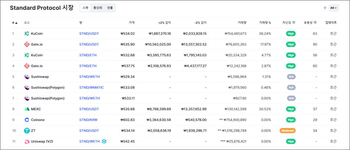Sort by 업데이트 column header
350x150 pixels.
(331, 23)
